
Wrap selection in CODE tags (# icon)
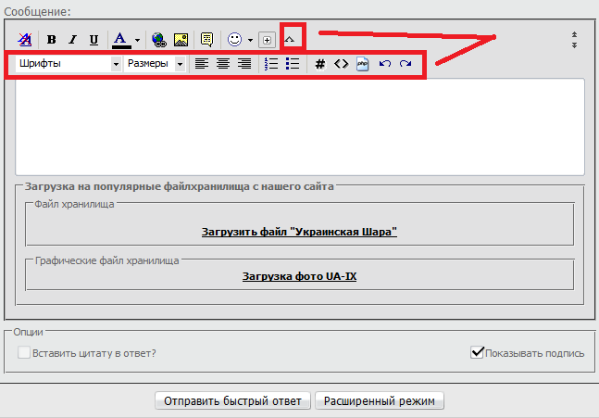(320, 64)
